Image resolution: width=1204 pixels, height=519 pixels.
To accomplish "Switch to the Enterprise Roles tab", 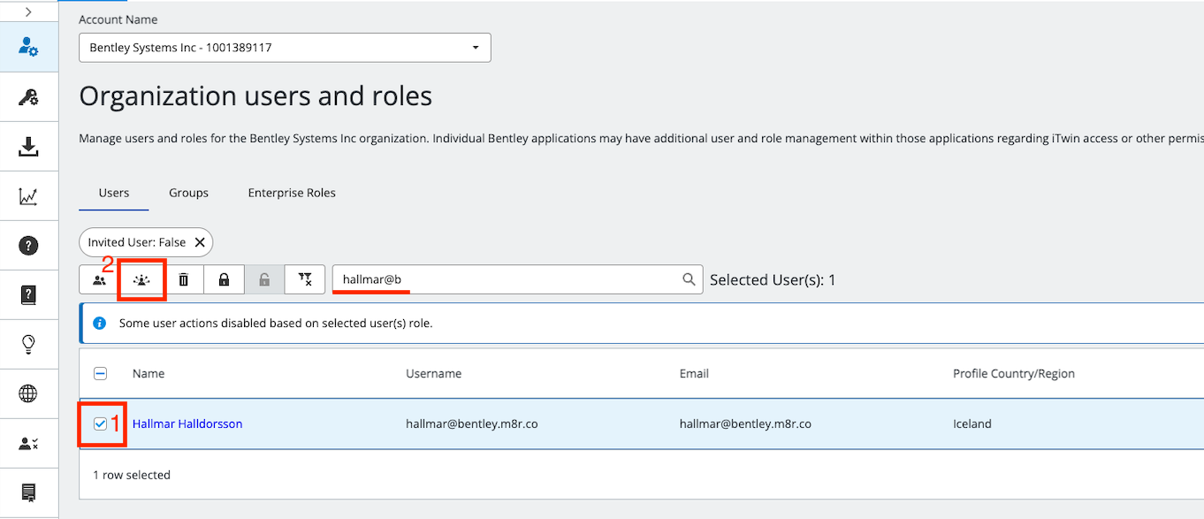I will [x=292, y=193].
